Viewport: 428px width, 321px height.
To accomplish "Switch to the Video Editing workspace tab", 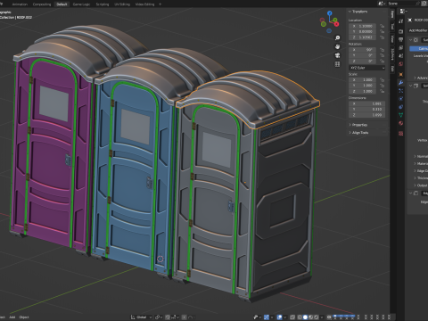I will tap(144, 4).
